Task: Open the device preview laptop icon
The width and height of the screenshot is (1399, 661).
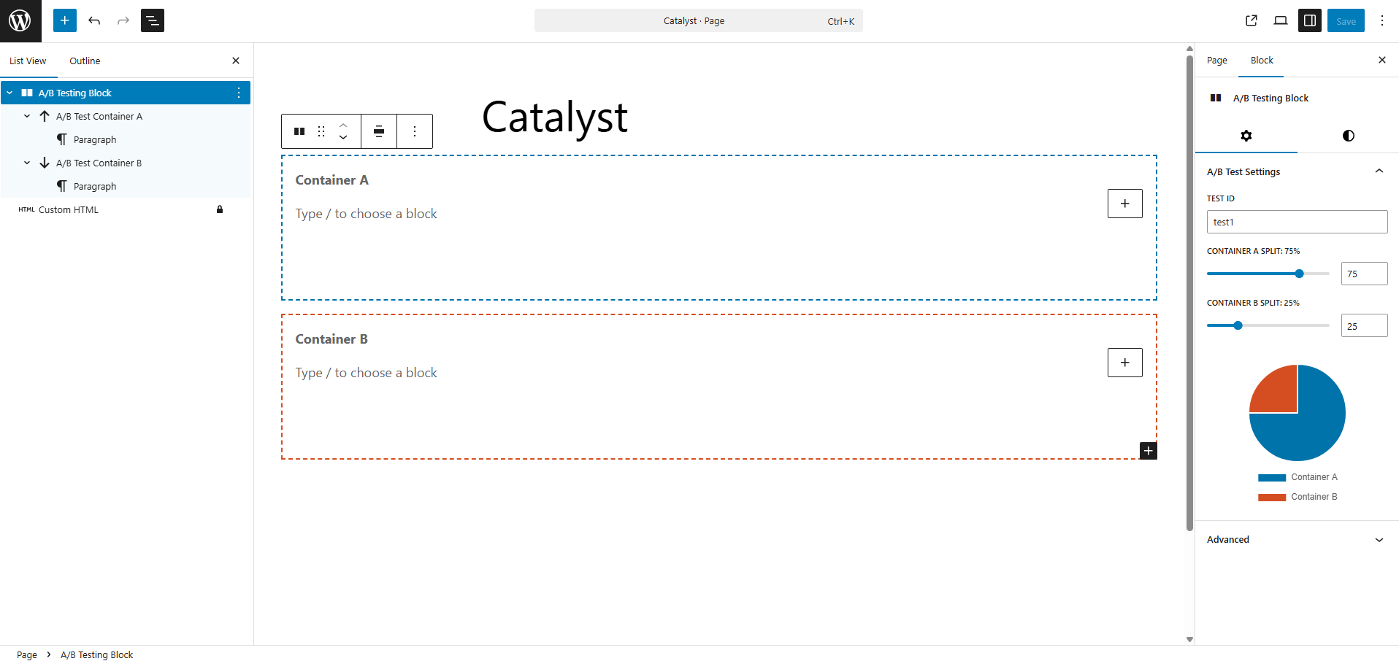Action: point(1281,20)
